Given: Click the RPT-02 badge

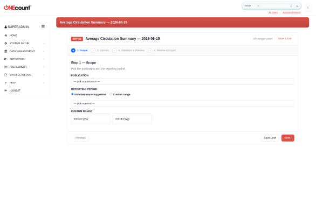Looking at the screenshot, I should click(x=77, y=39).
